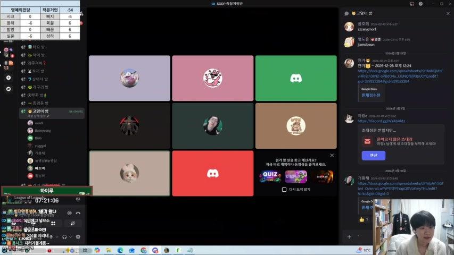
Task: Click the QUIZ activity thumbnail
Action: [270, 176]
